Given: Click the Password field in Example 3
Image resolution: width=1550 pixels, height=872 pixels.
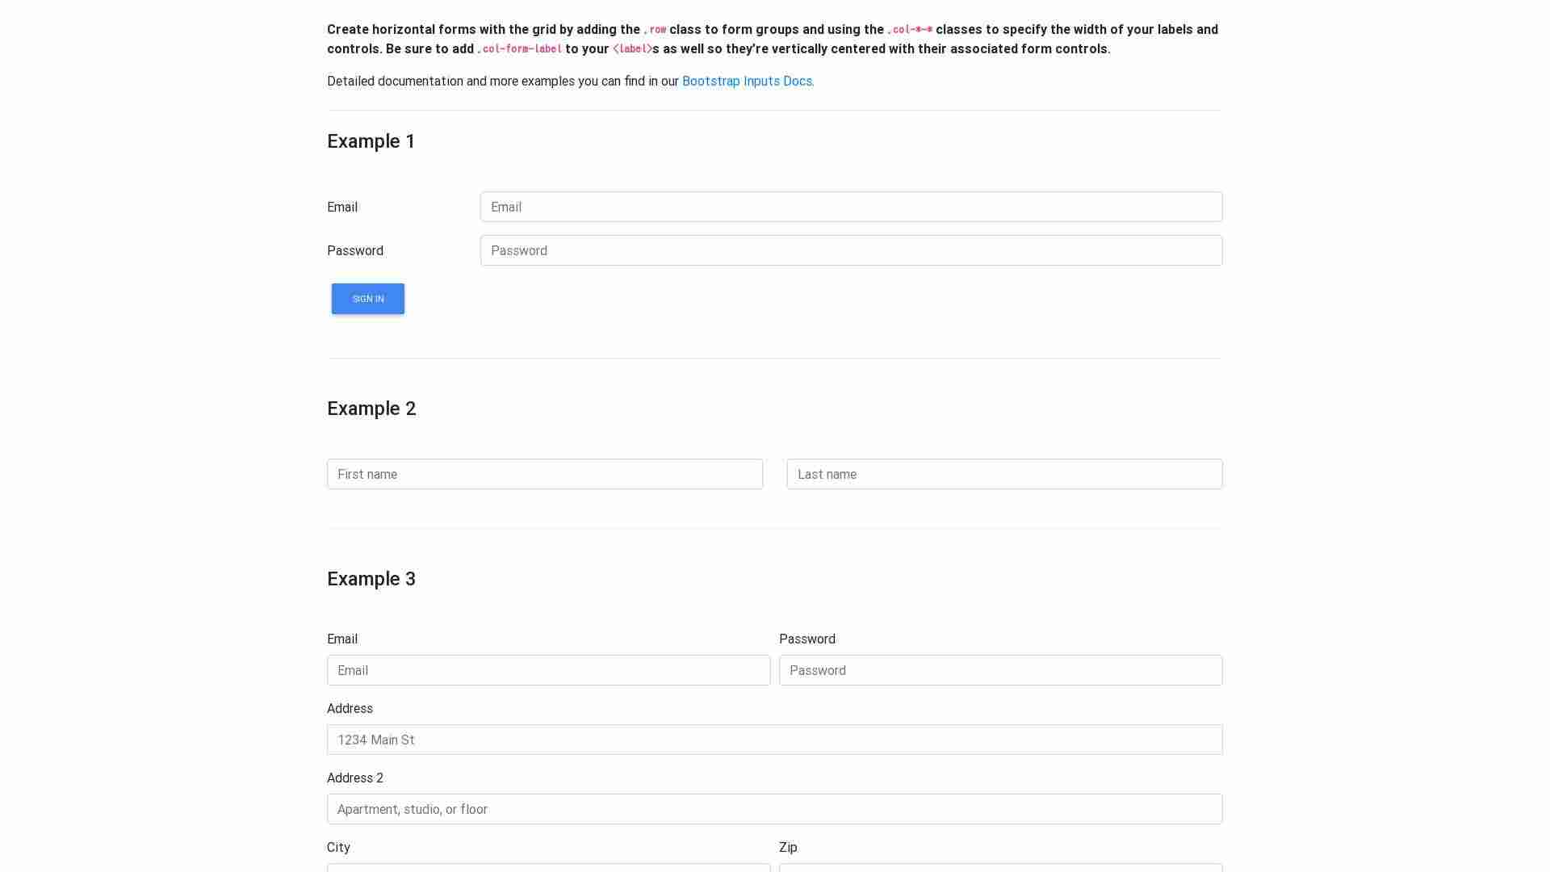Looking at the screenshot, I should (1000, 670).
